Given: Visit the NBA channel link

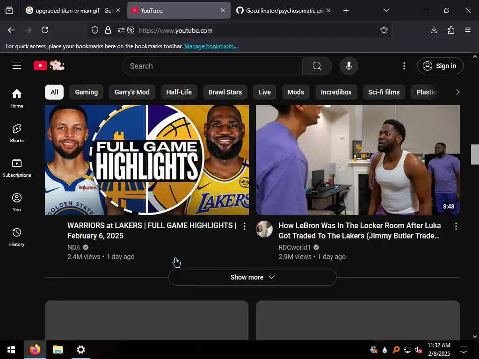Looking at the screenshot, I should (74, 247).
